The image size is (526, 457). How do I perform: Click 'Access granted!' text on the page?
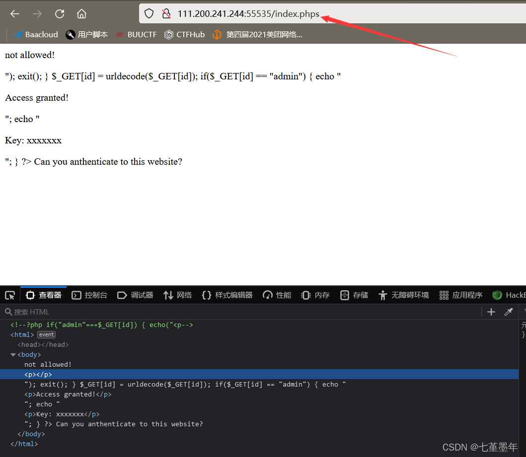[x=37, y=97]
